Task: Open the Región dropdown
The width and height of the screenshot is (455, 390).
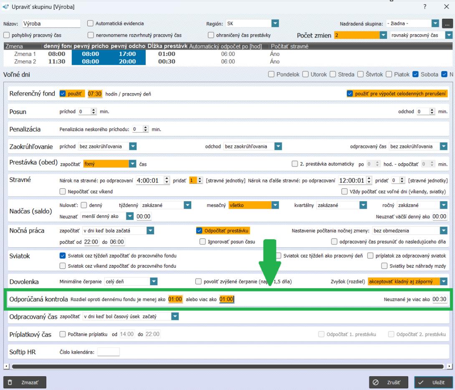Action: pyautogui.click(x=275, y=24)
